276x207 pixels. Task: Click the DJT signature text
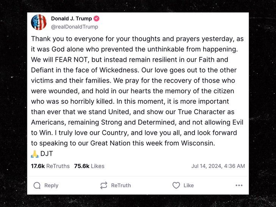click(x=47, y=154)
